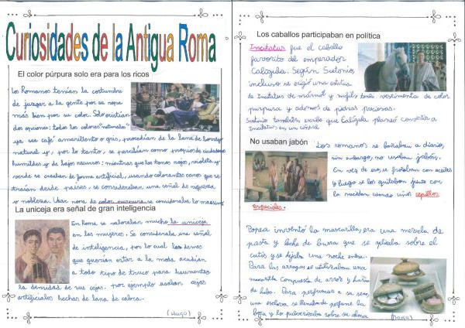Open the white horse and emperor photo
Image resolution: width=465 pixels, height=328 pixels.
(400, 67)
